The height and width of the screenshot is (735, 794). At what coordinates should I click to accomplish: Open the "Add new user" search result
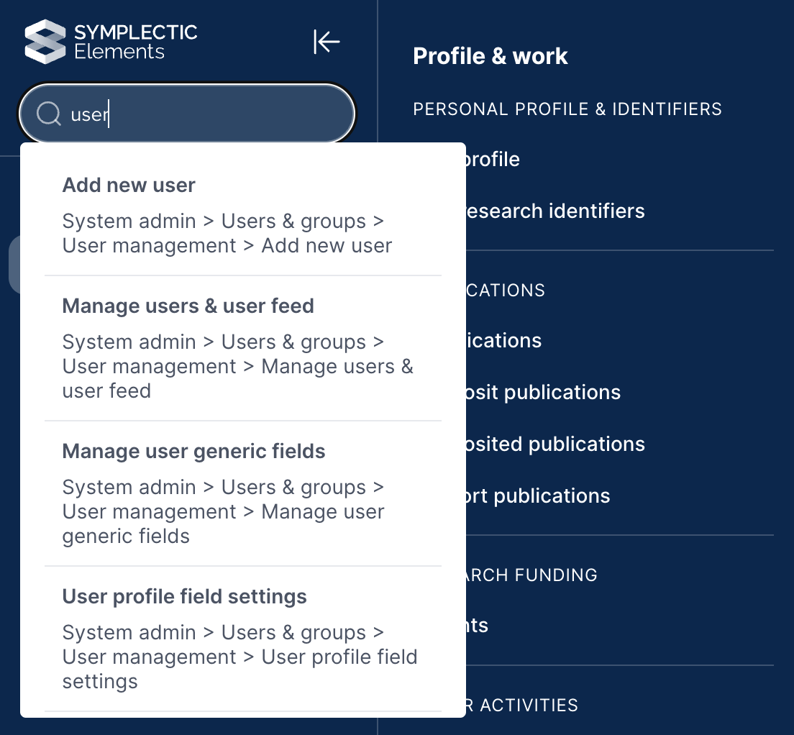tap(129, 186)
